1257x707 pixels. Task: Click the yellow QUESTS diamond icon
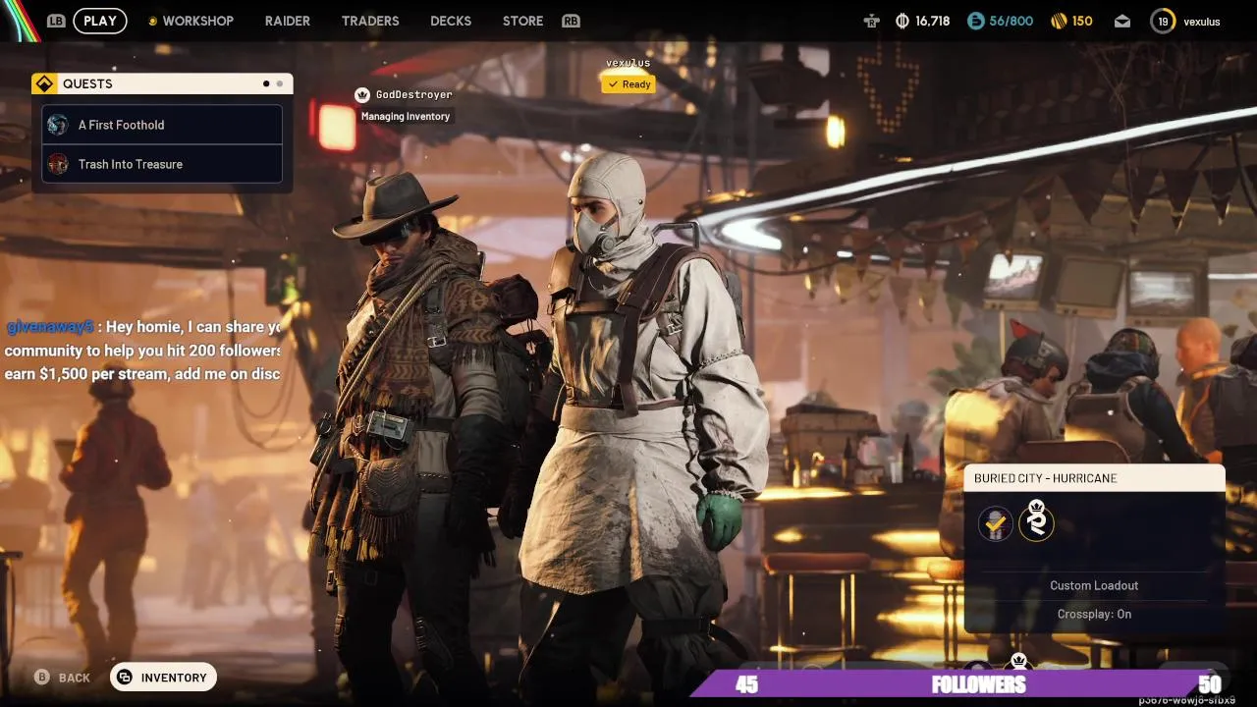[45, 83]
